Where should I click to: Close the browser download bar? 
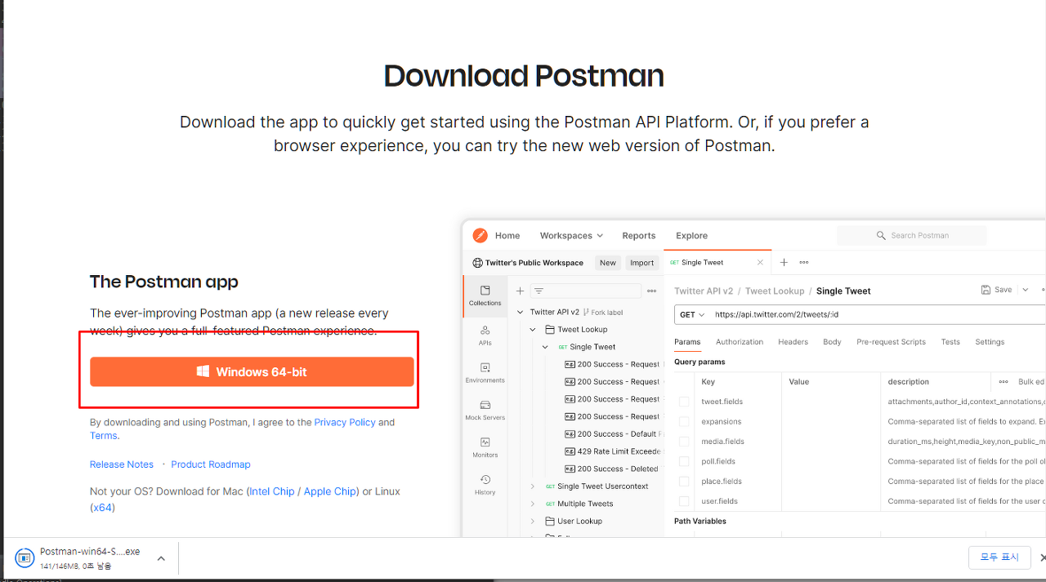tap(1043, 558)
